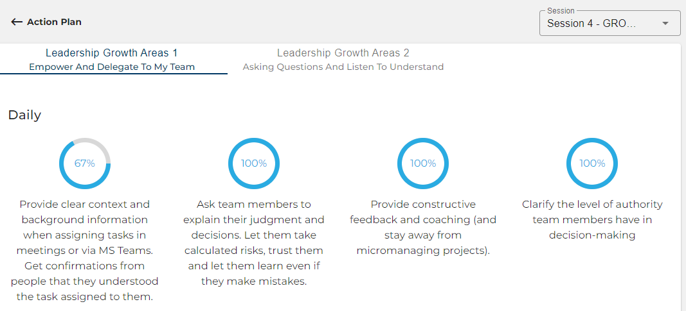Click the 100% ring for constructive feedback
The image size is (686, 311).
(x=423, y=164)
